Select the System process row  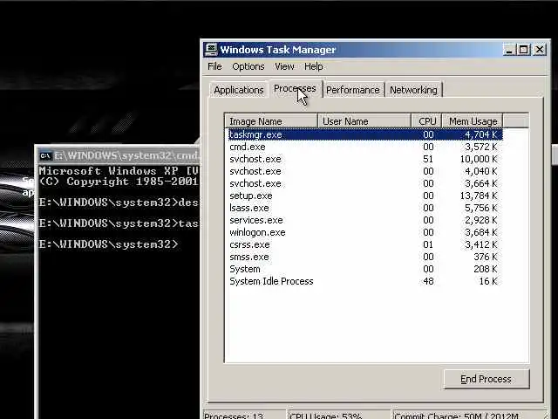(364, 269)
